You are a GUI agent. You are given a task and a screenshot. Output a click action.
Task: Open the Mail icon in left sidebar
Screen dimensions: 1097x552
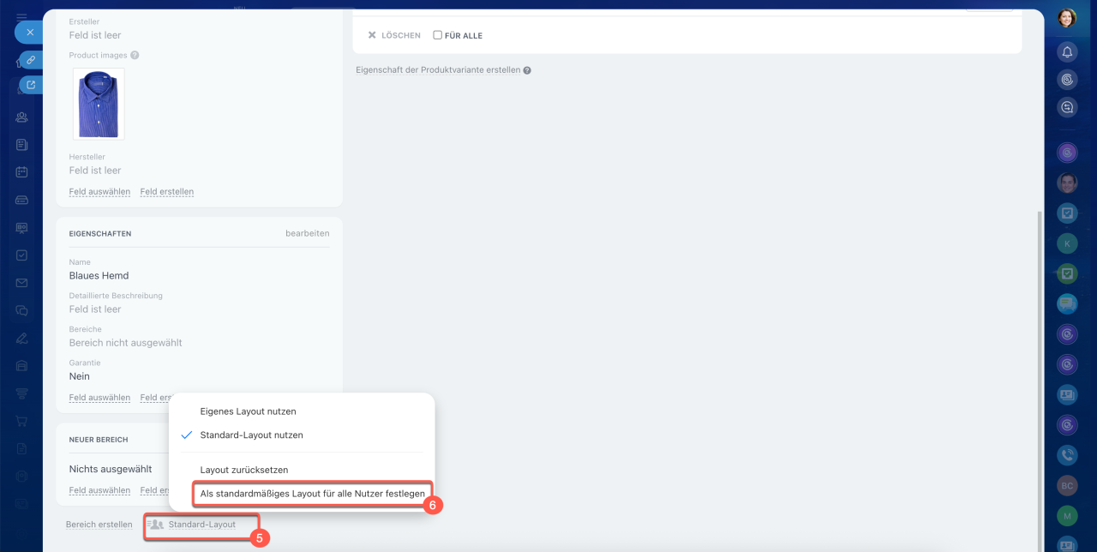pyautogui.click(x=22, y=283)
